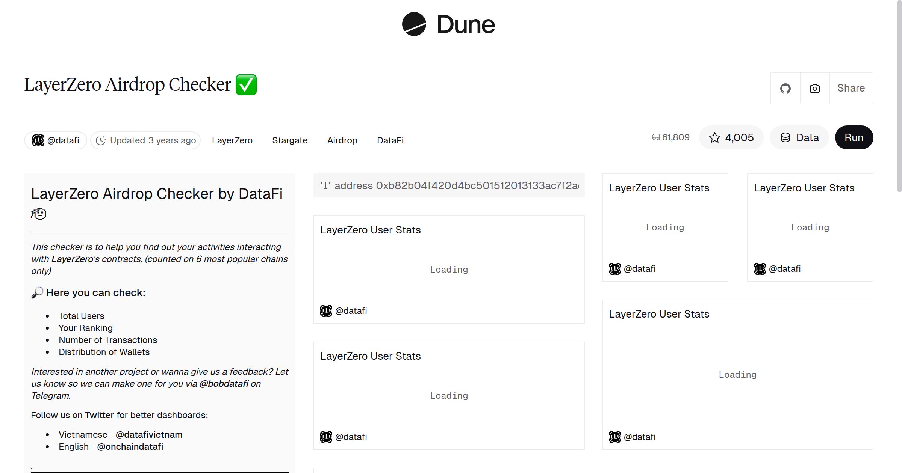Click the glasses icon showing 61,809 views
The width and height of the screenshot is (902, 473).
657,137
